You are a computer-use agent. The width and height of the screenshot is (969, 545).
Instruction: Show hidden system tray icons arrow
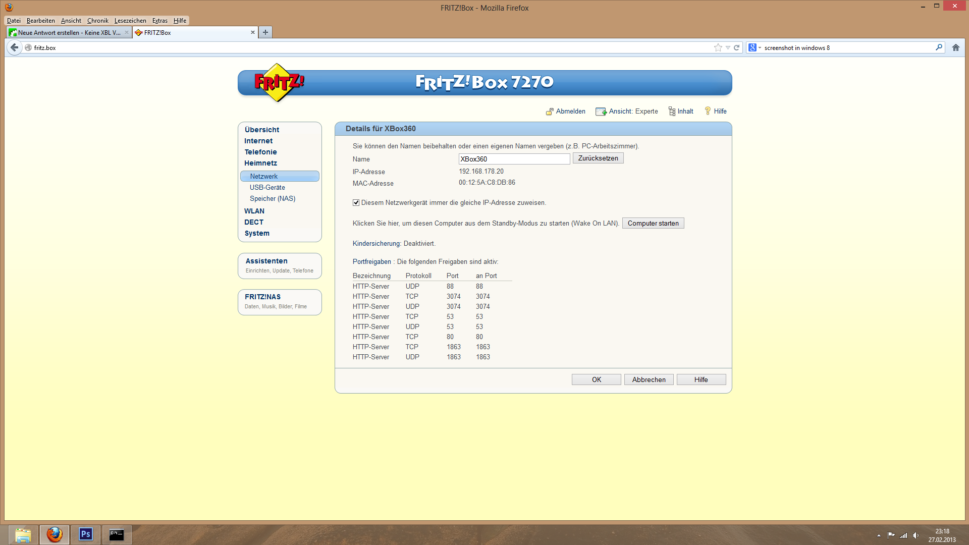(x=879, y=535)
